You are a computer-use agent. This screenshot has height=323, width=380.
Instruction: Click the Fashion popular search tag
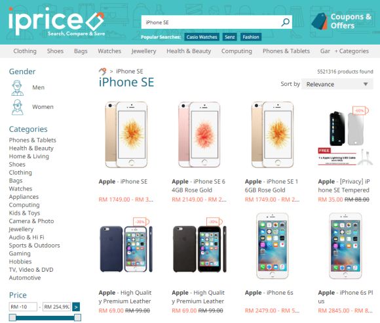[x=251, y=37]
